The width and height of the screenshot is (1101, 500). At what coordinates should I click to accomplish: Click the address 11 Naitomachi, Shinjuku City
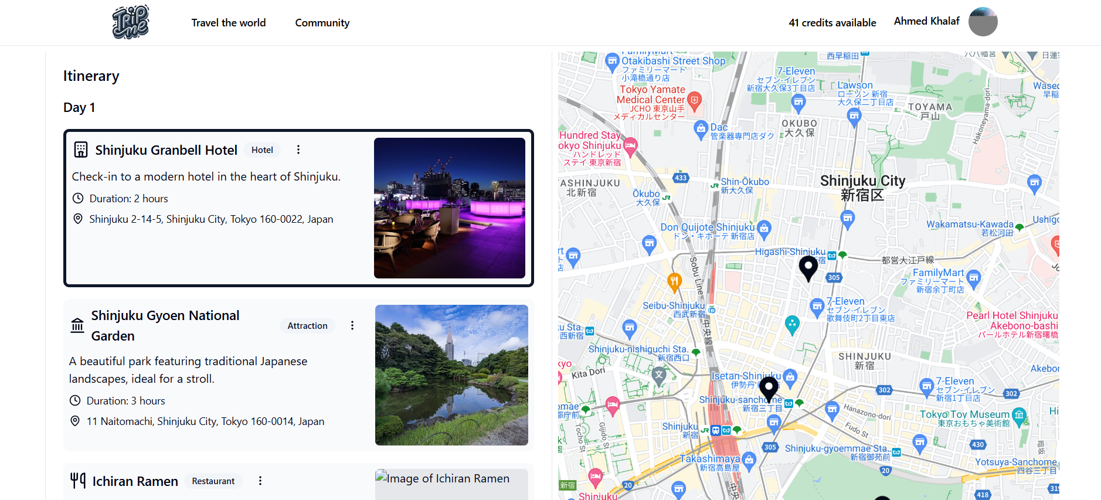[x=205, y=421]
